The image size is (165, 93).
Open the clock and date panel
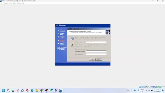[158, 90]
